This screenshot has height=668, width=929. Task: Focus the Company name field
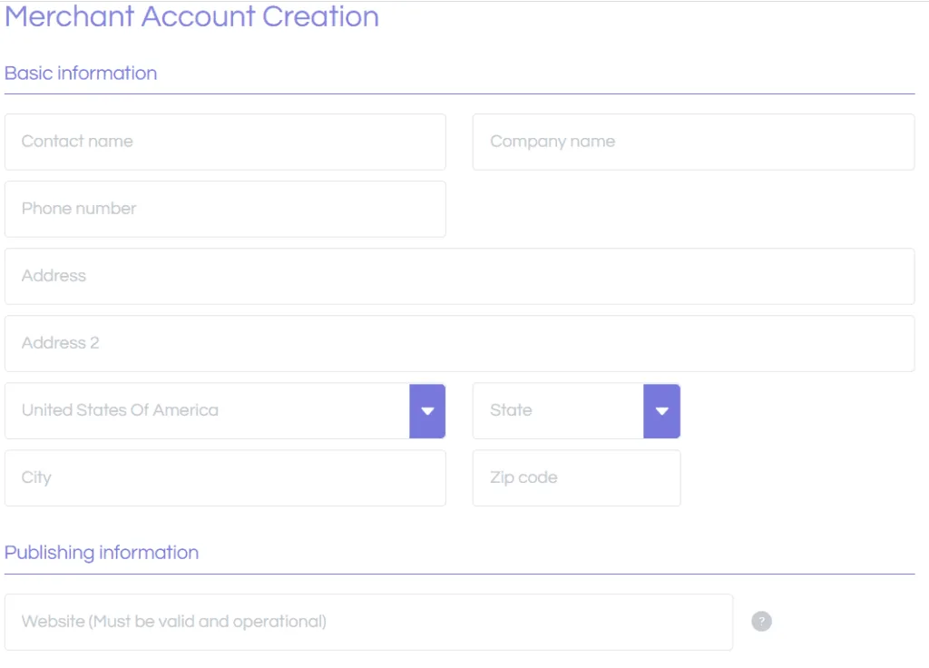tap(693, 142)
